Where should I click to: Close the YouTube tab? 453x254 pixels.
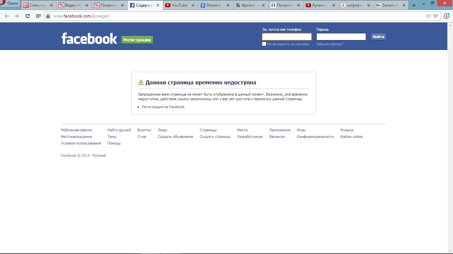(x=193, y=5)
